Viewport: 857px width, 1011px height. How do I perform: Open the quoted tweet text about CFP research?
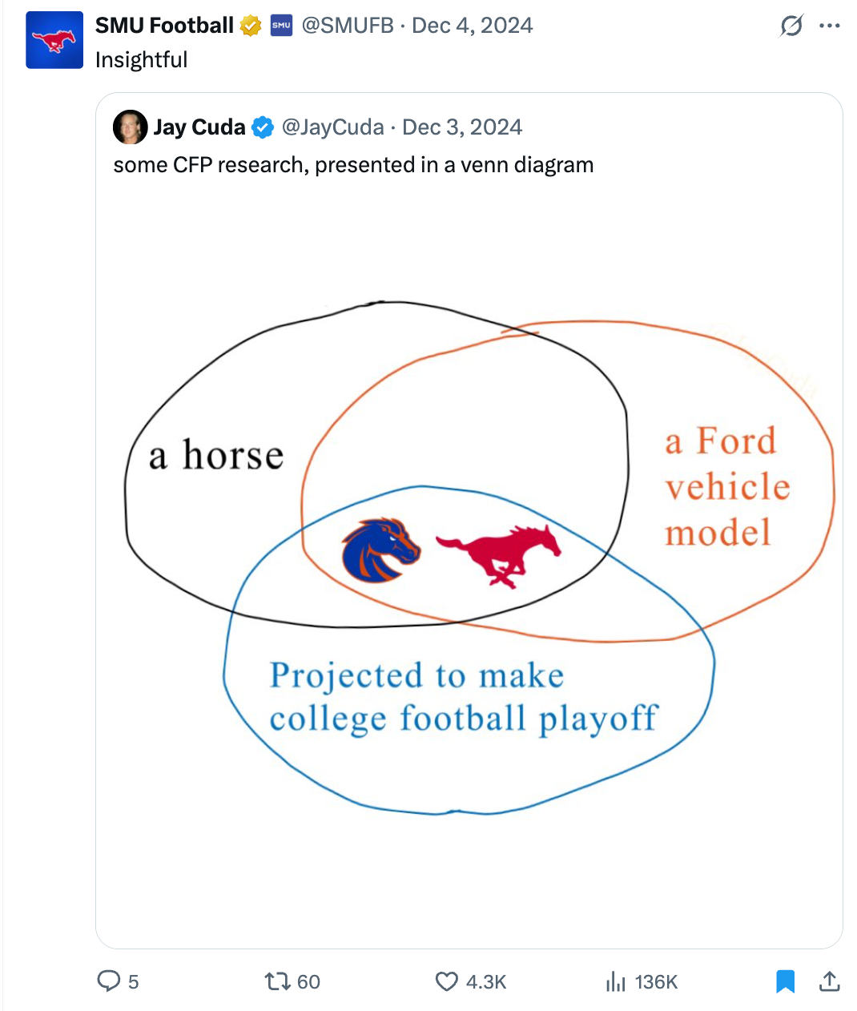coord(353,165)
